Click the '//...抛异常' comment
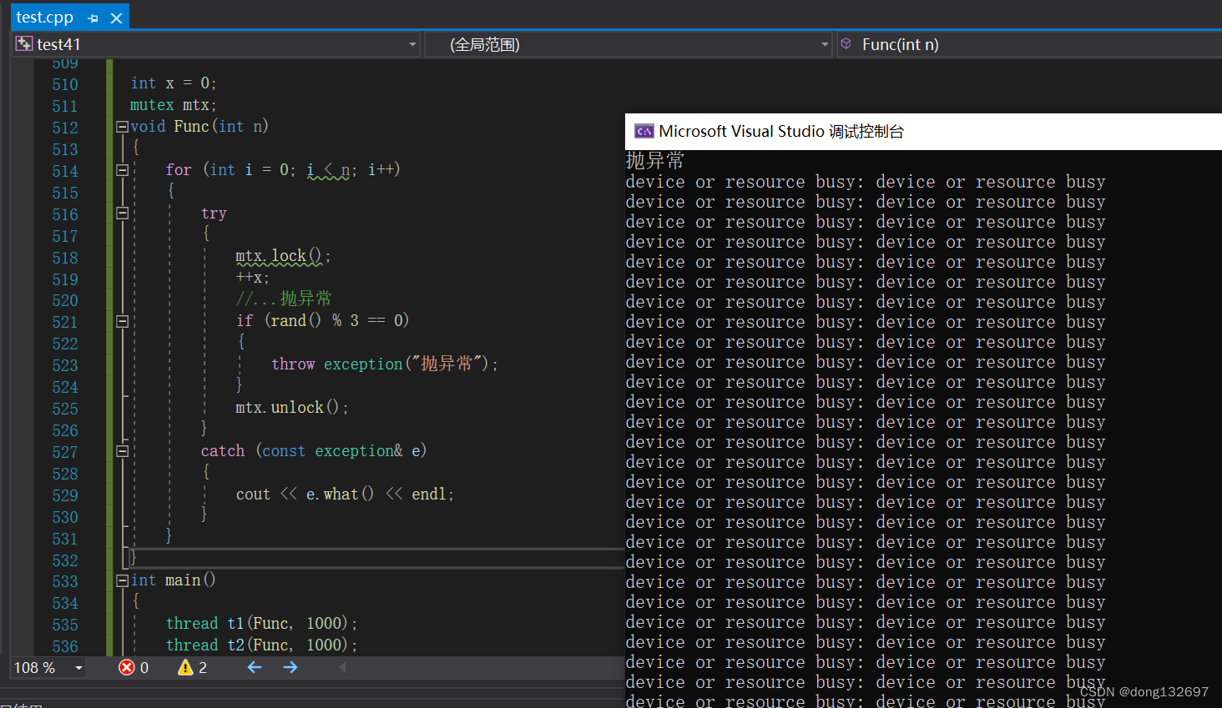The image size is (1222, 708). point(284,299)
